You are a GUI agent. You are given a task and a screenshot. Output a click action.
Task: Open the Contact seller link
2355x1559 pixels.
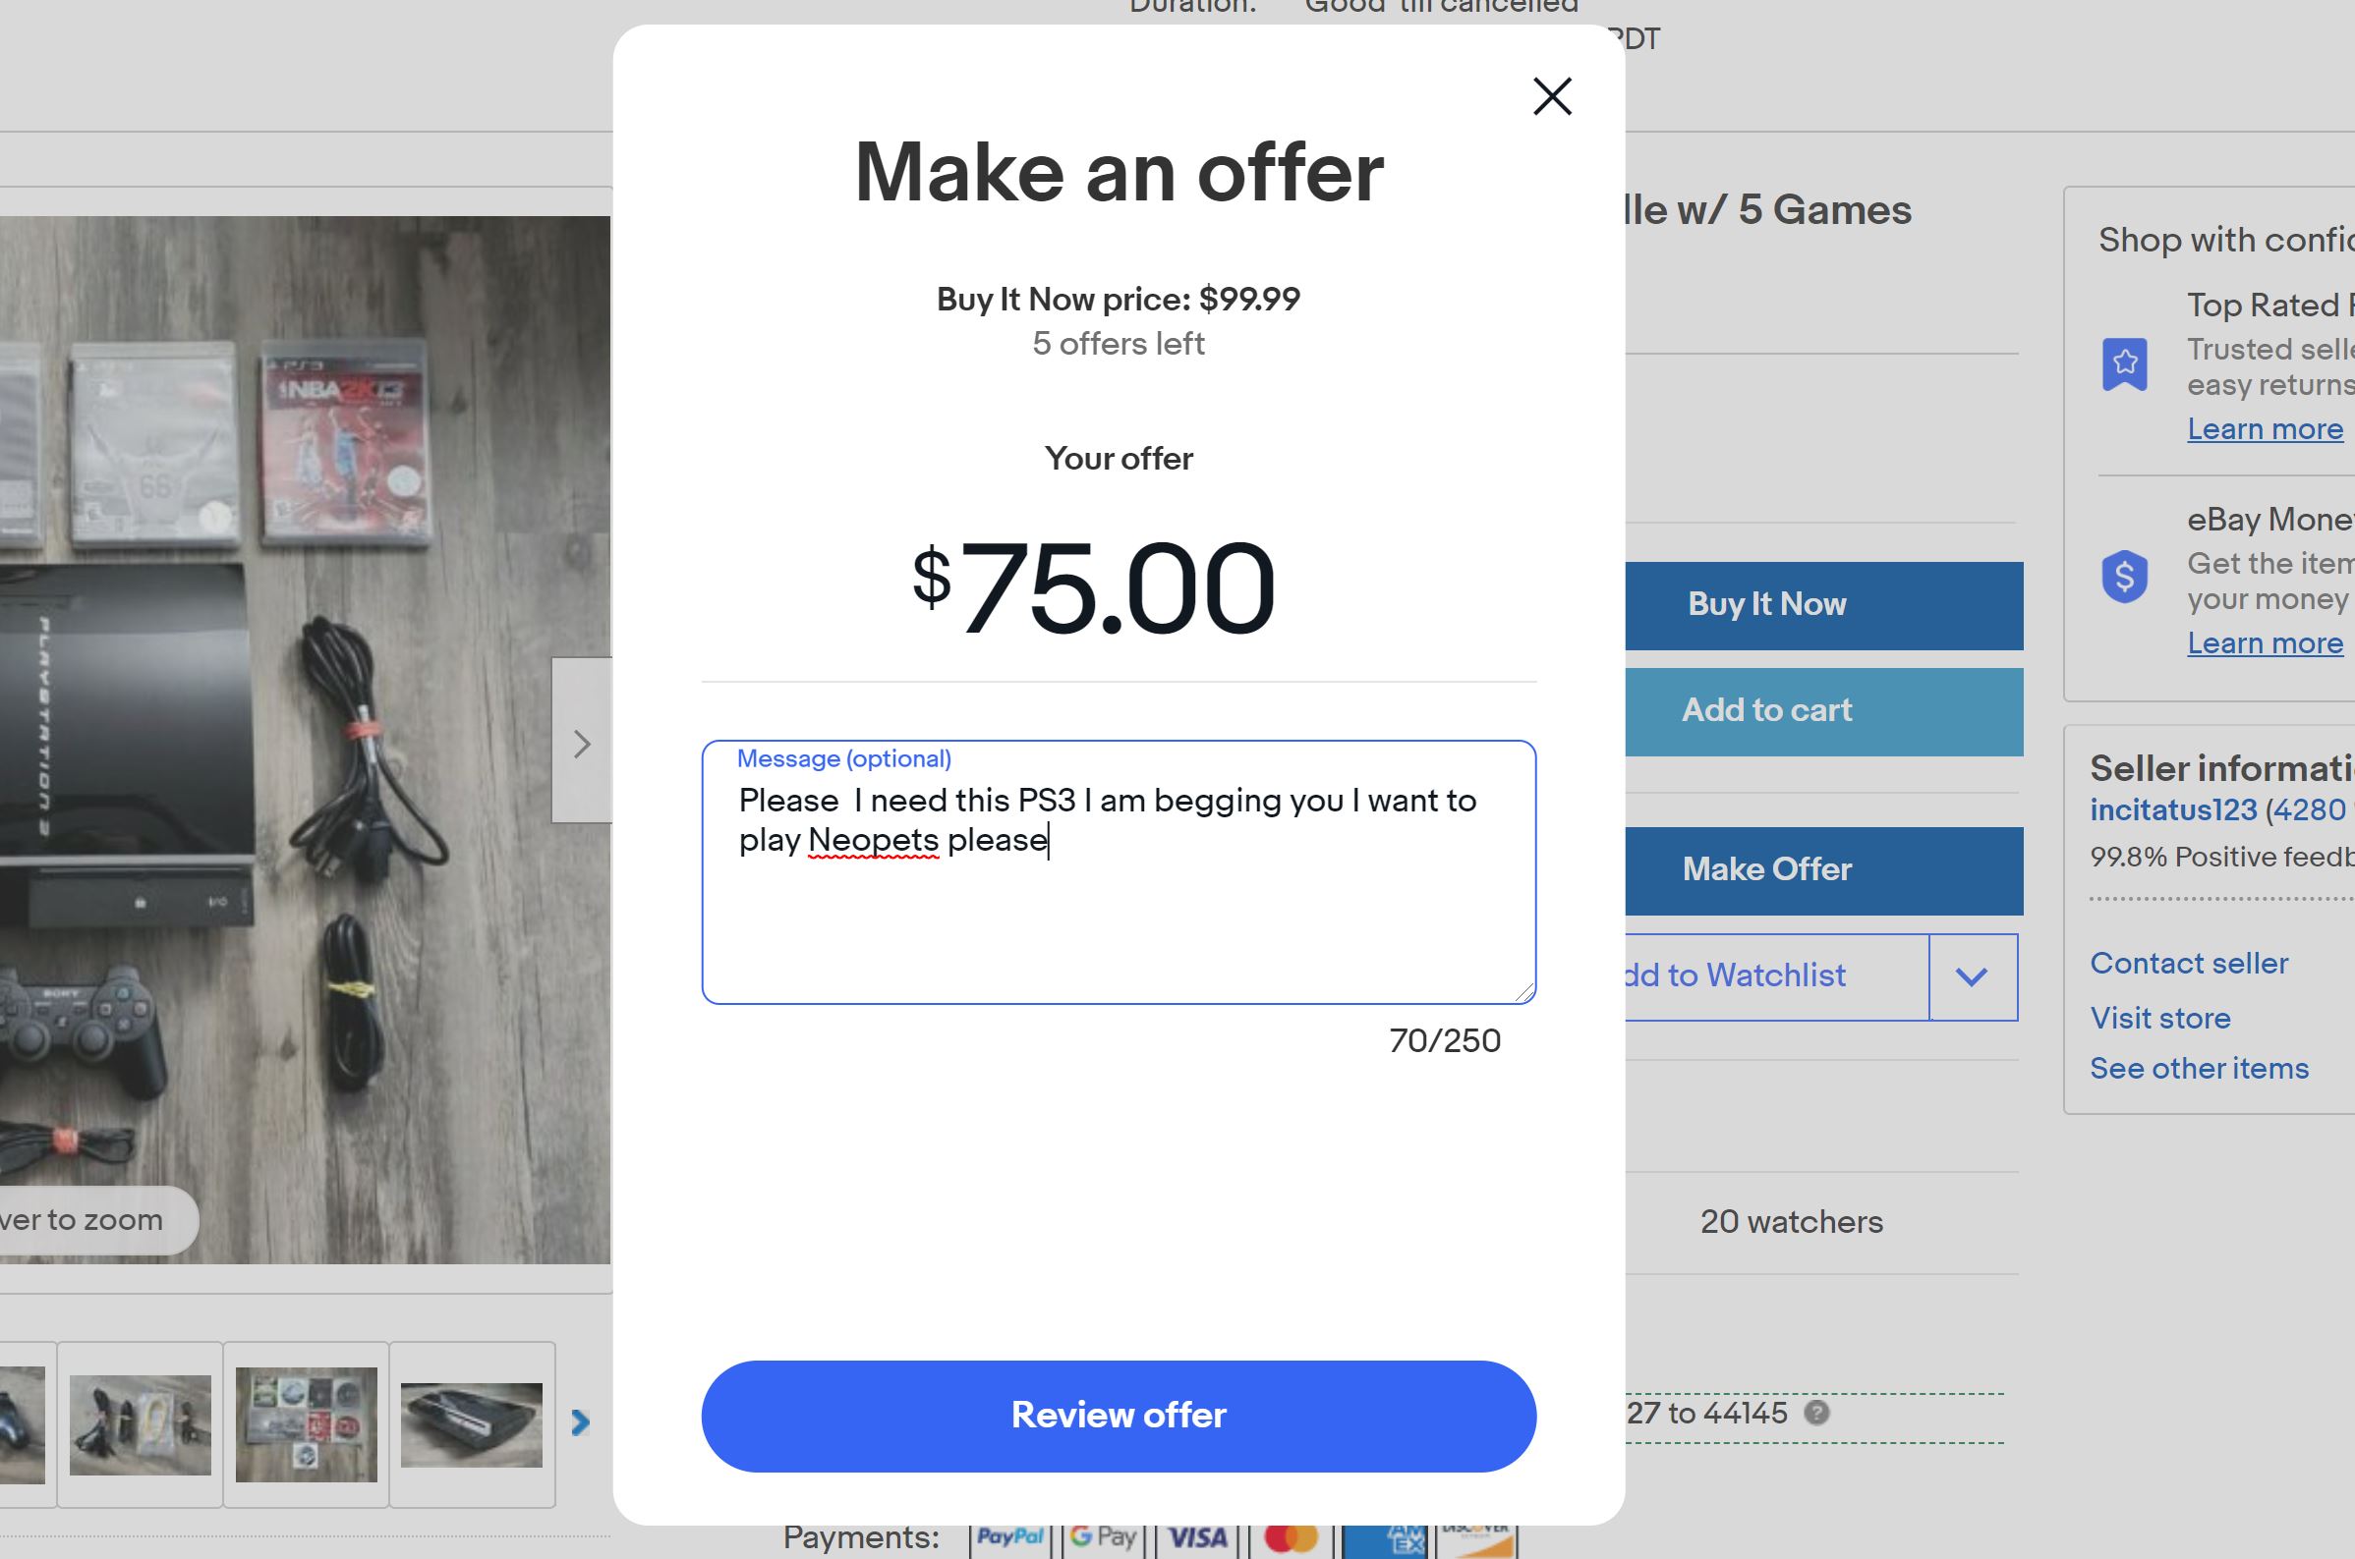[2190, 963]
